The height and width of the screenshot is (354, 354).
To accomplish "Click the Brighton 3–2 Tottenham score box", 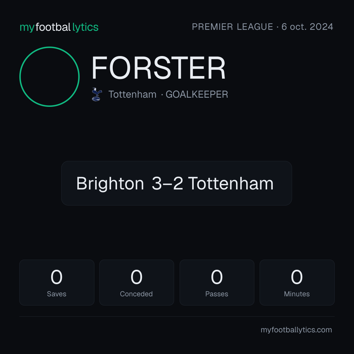I will tap(177, 183).
